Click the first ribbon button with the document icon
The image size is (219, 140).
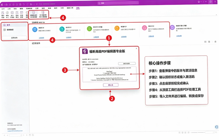(3, 15)
